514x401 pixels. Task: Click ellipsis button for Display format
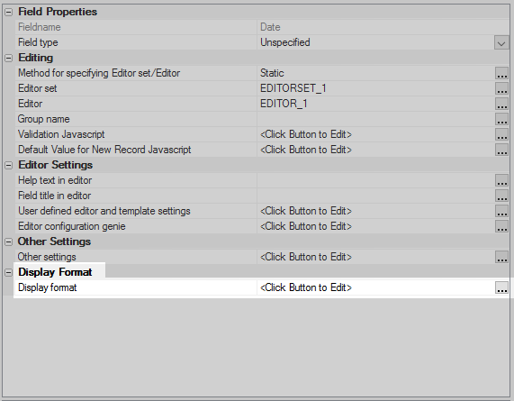tap(501, 287)
